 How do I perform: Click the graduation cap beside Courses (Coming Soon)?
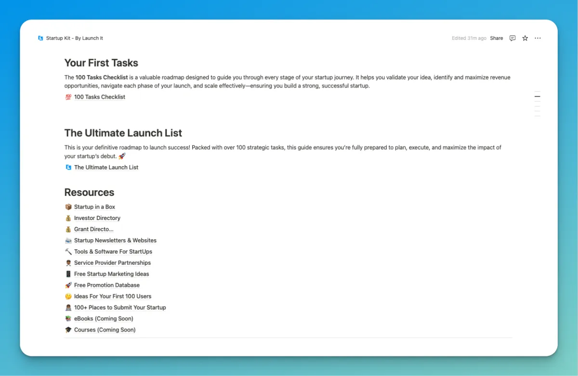pos(68,330)
